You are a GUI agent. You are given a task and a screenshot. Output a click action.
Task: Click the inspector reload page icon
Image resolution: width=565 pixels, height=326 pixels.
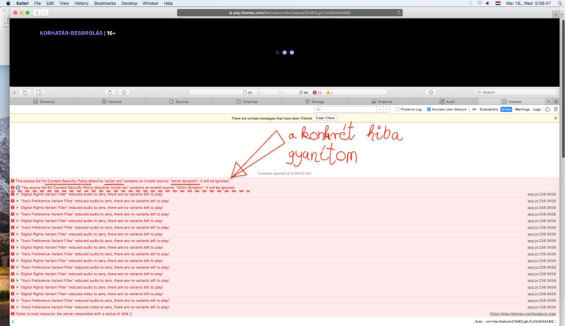coord(110,92)
